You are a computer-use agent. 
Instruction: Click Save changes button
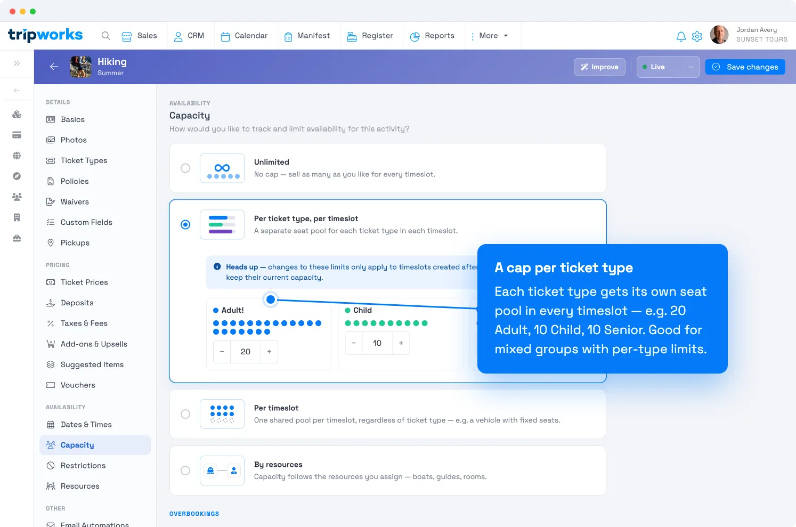[x=745, y=67]
